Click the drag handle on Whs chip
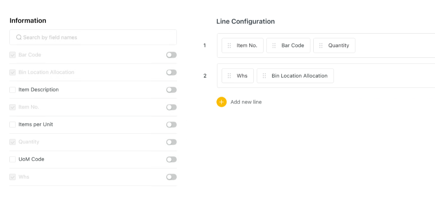 coord(229,76)
